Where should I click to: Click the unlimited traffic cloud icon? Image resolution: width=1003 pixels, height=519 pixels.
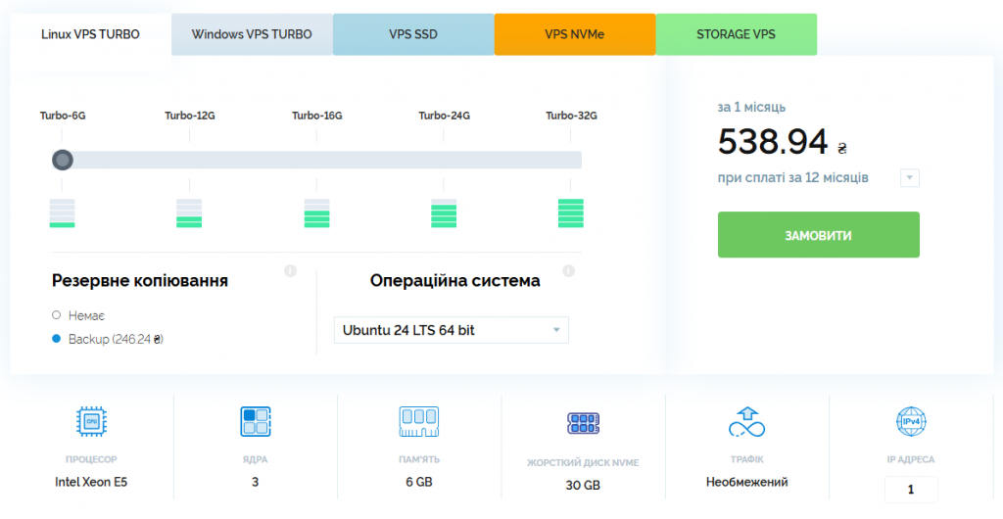747,422
